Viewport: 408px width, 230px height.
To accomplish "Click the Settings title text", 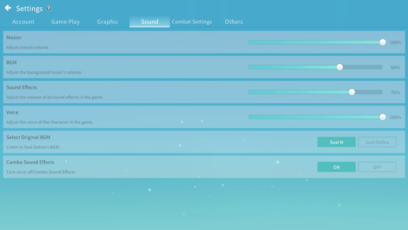I will tap(29, 9).
